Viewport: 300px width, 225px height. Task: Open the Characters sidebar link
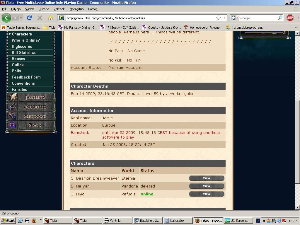22,34
